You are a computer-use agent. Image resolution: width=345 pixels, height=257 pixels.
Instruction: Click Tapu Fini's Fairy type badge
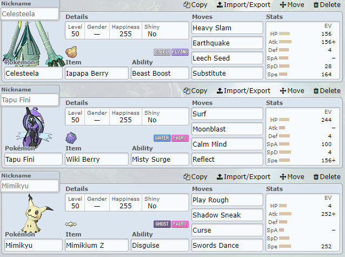coord(180,138)
